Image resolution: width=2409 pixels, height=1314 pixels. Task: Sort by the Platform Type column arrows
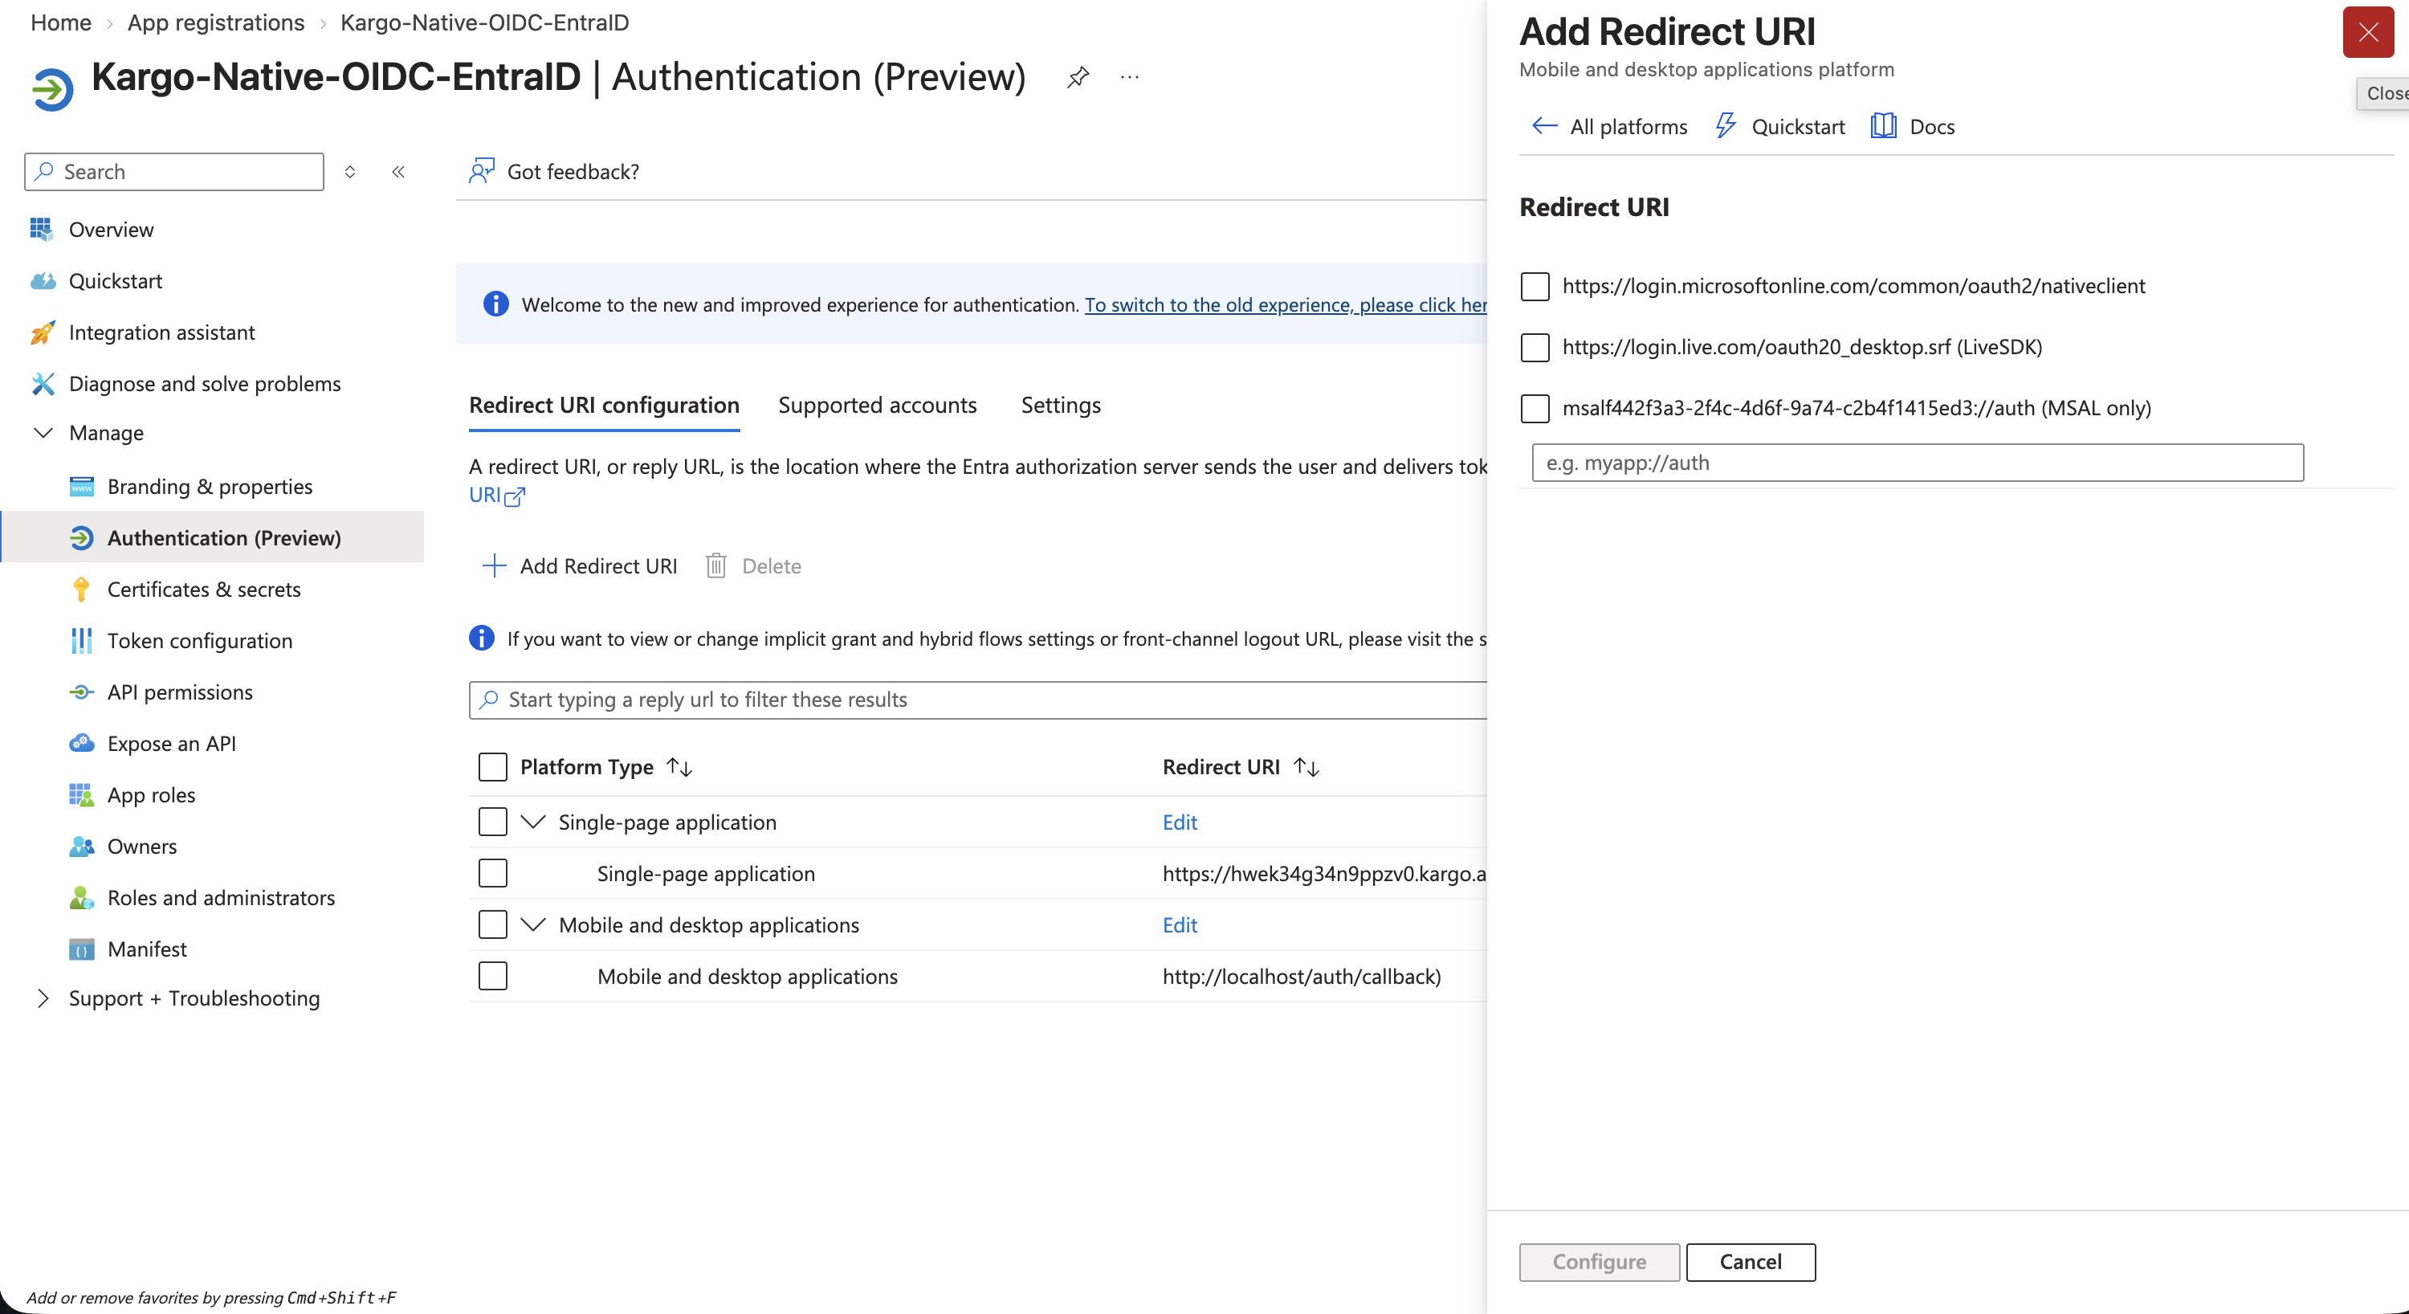click(680, 767)
